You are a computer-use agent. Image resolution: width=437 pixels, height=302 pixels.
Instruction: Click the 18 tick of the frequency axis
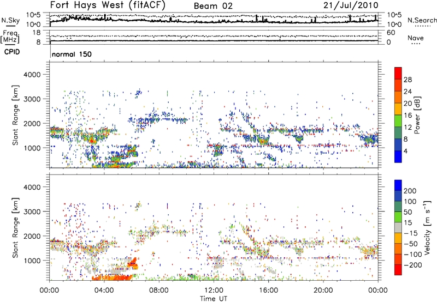pyautogui.click(x=36, y=33)
